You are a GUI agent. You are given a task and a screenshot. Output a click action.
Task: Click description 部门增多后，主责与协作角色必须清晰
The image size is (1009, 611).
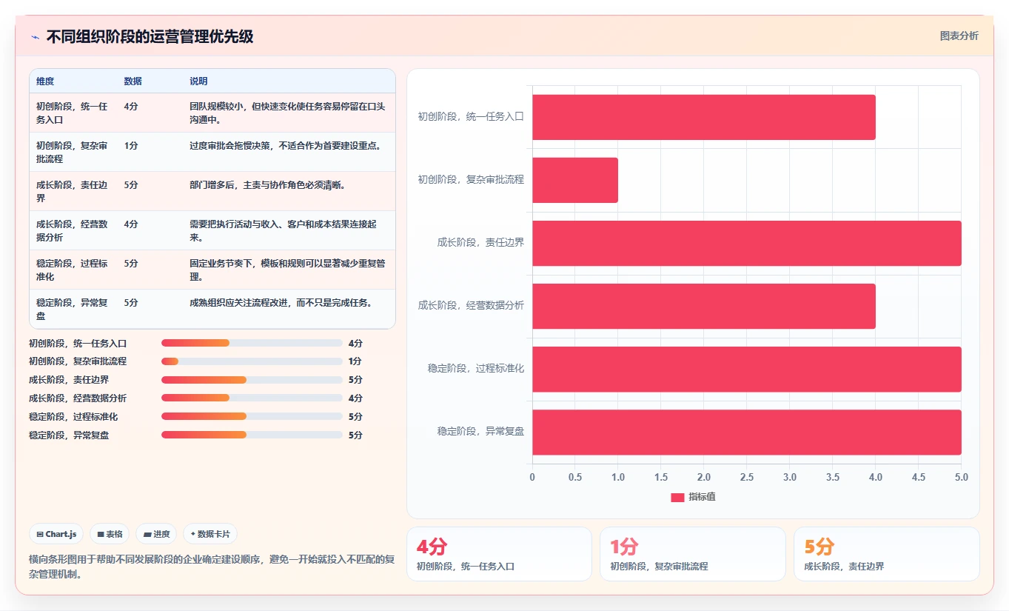[267, 185]
